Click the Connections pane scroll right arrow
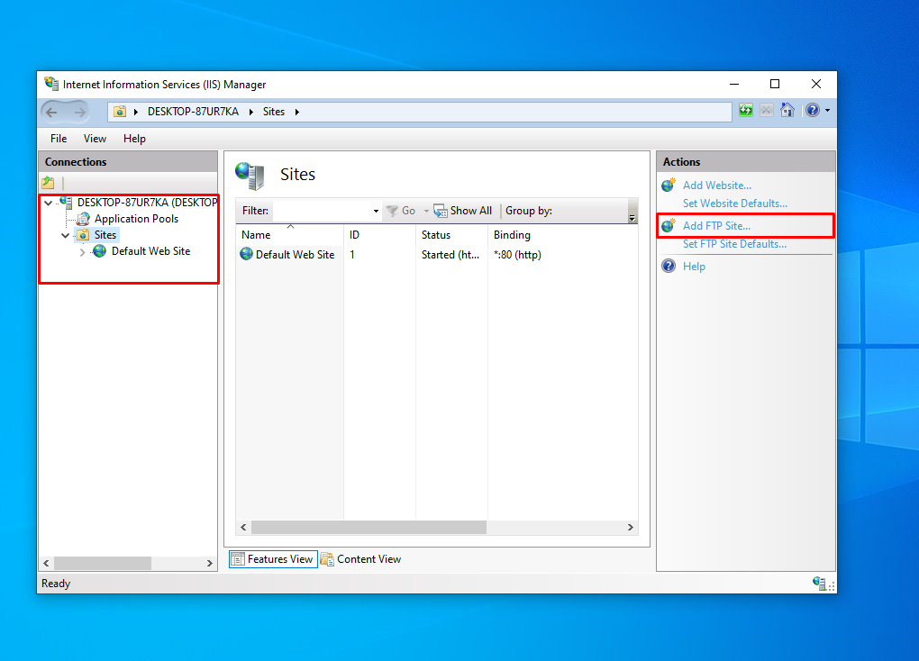 (209, 563)
